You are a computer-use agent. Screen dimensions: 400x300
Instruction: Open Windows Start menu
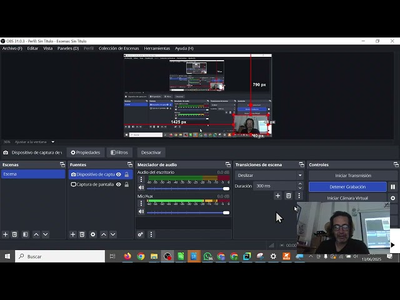7,256
